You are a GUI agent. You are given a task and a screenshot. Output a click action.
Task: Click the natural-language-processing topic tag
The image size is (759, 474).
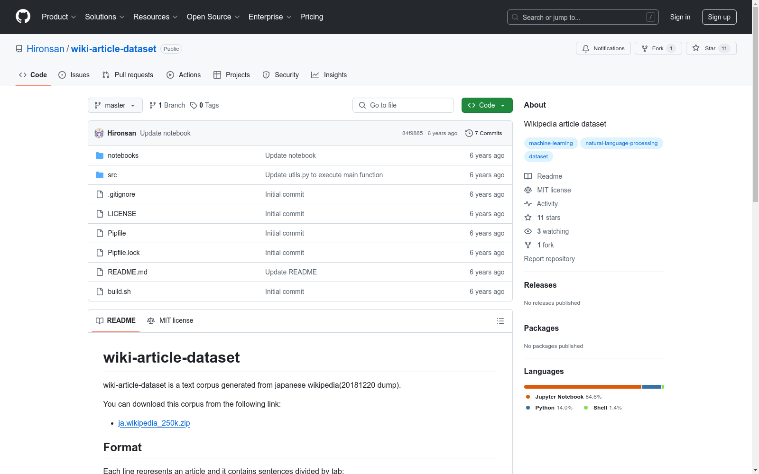tap(621, 143)
